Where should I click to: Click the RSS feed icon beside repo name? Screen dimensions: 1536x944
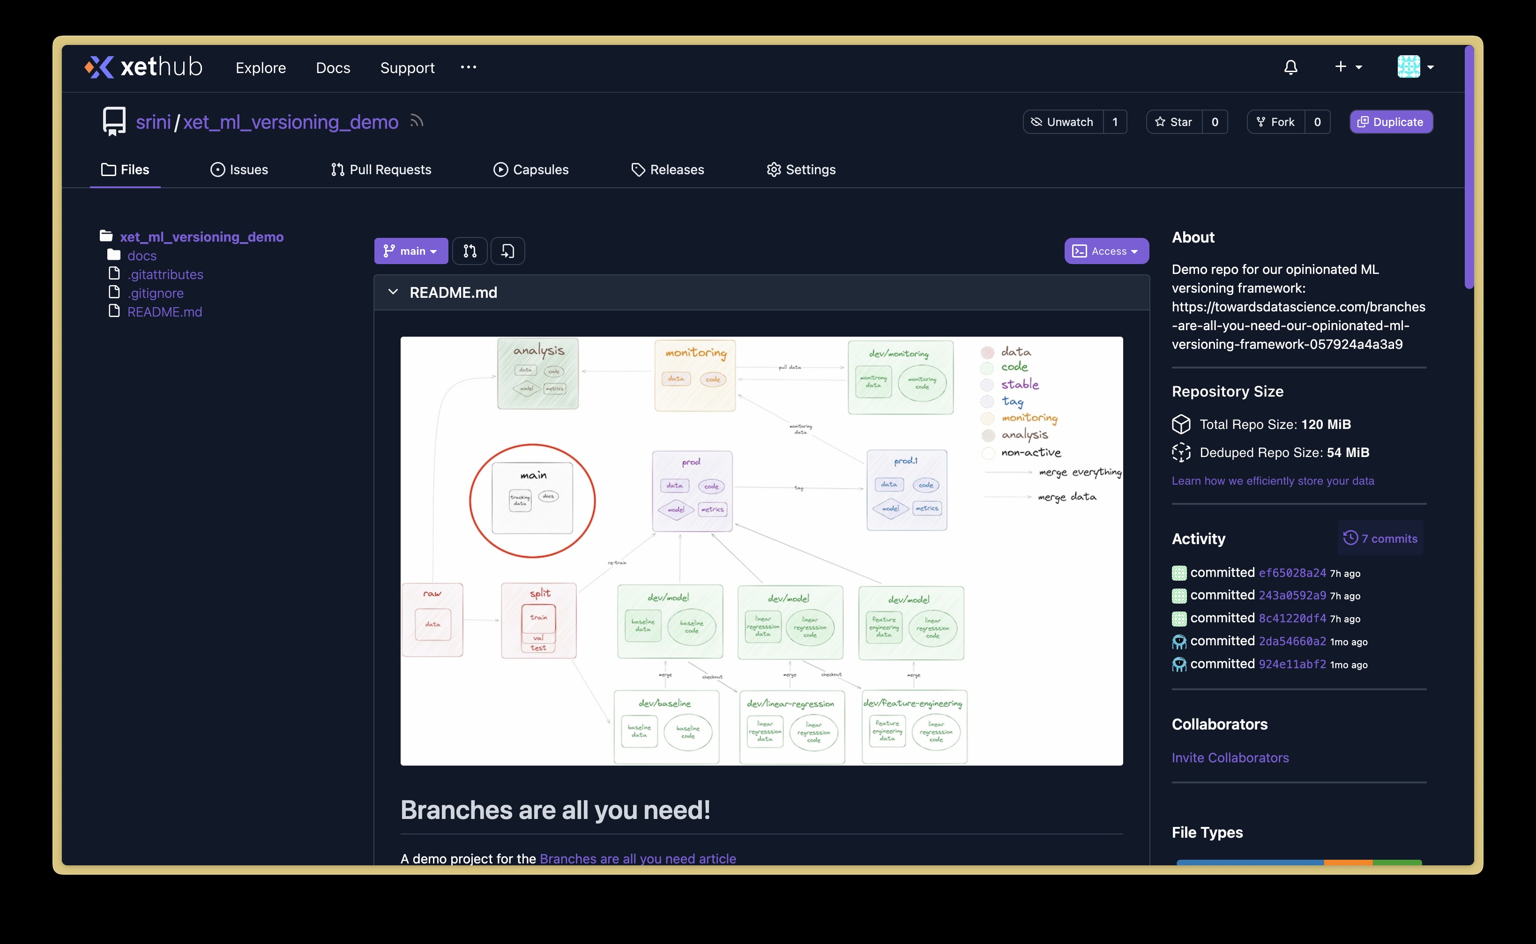pos(417,121)
